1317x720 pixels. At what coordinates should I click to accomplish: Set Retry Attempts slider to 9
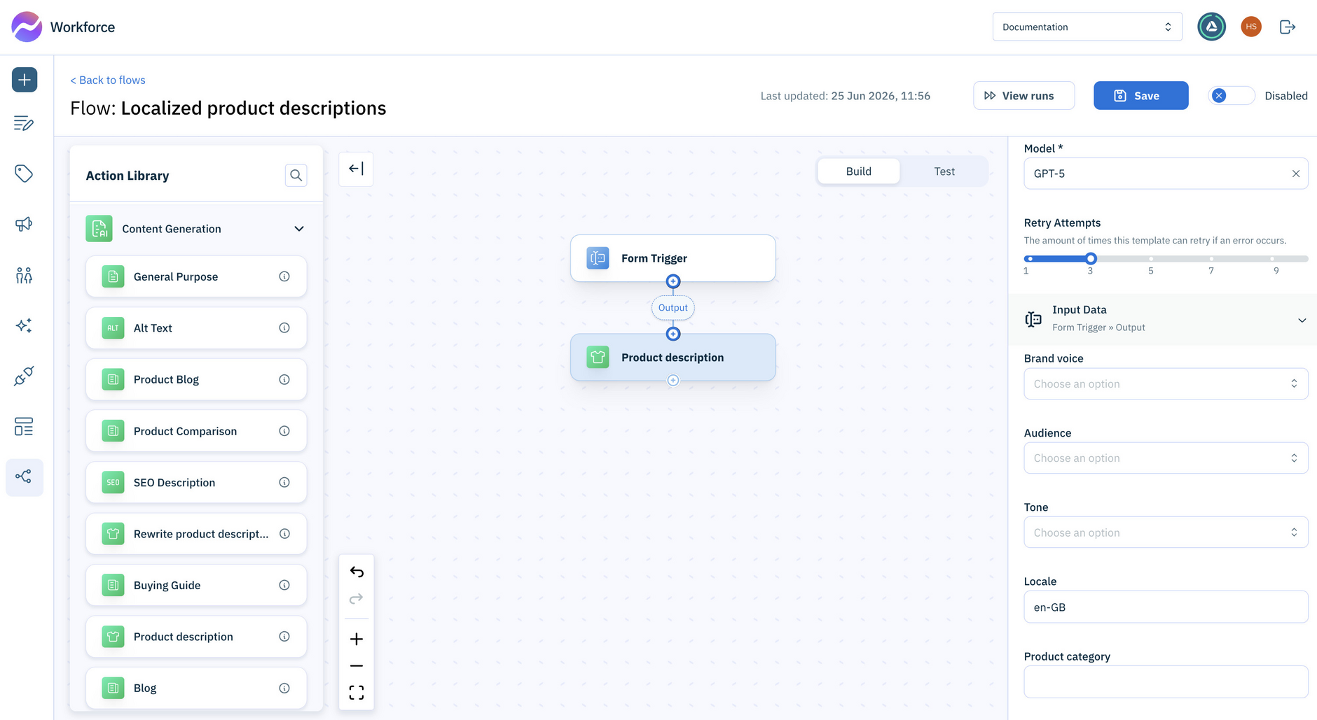pyautogui.click(x=1272, y=259)
